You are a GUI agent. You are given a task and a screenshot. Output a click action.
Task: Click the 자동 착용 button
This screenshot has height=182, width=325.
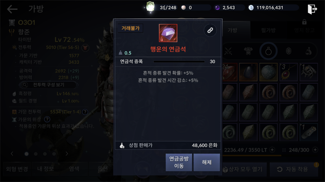click(294, 169)
